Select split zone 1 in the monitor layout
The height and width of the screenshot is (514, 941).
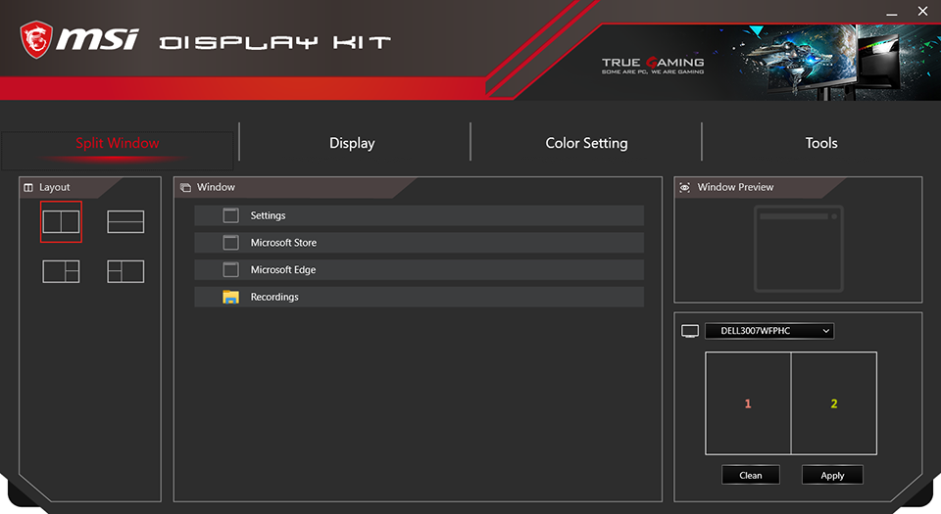[x=748, y=403]
